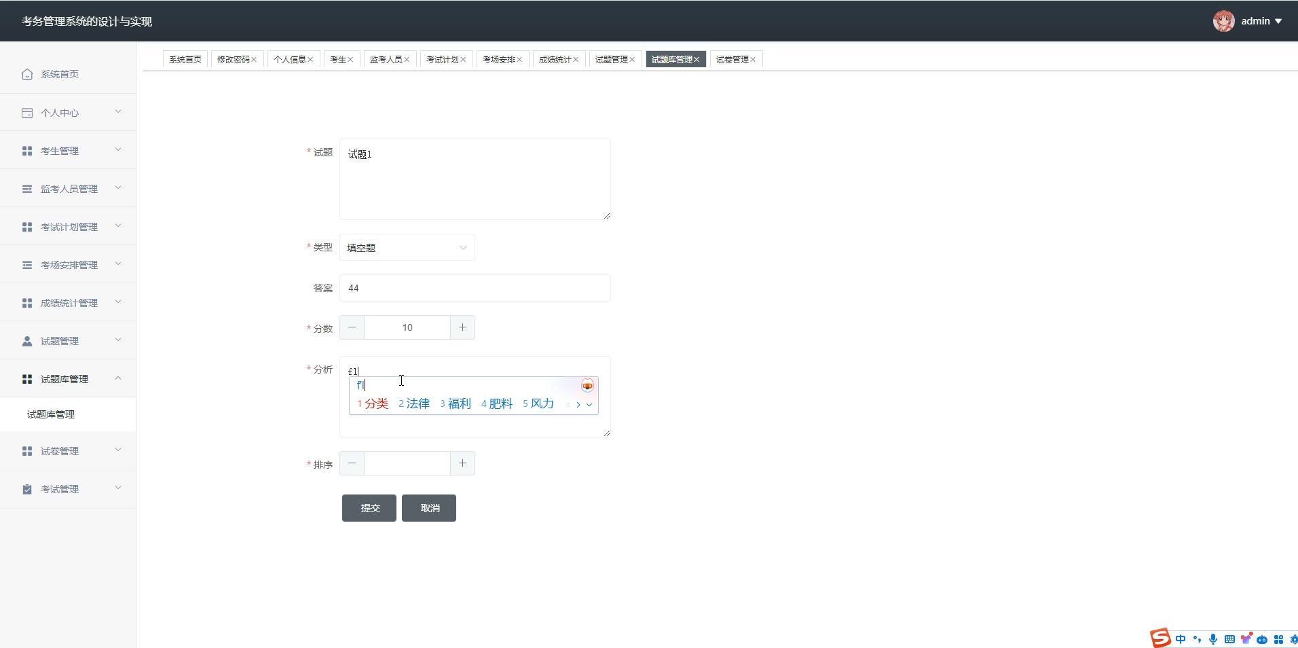Choose IME candidate 5 风力

tap(538, 403)
